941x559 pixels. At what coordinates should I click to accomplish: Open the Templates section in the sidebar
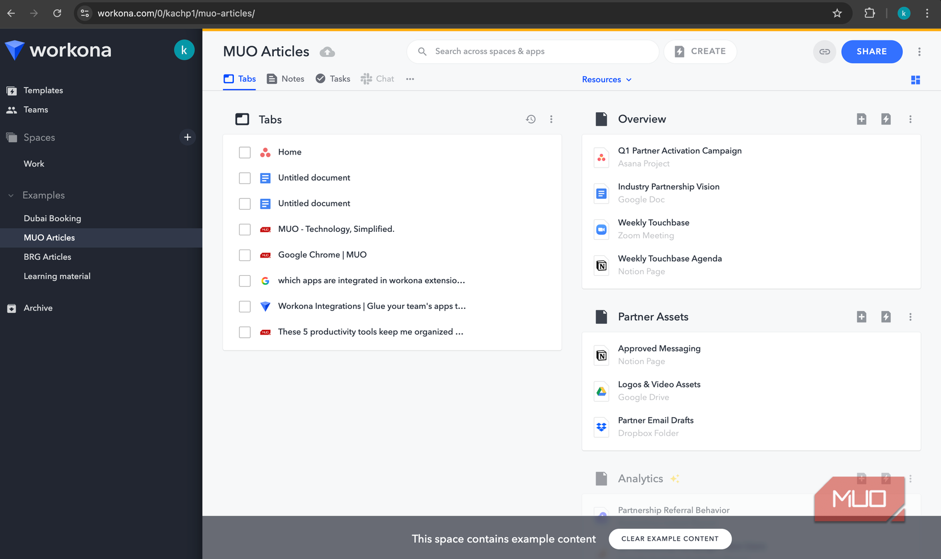click(43, 90)
